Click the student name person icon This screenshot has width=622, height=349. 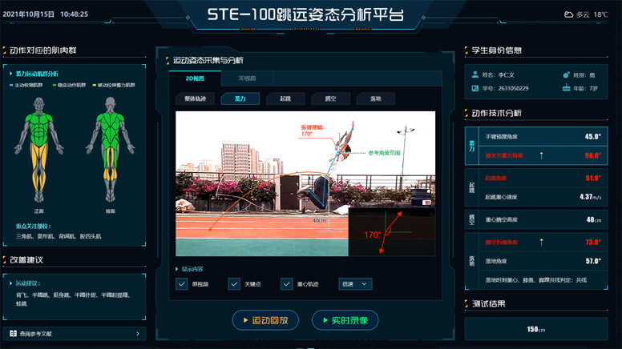476,74
